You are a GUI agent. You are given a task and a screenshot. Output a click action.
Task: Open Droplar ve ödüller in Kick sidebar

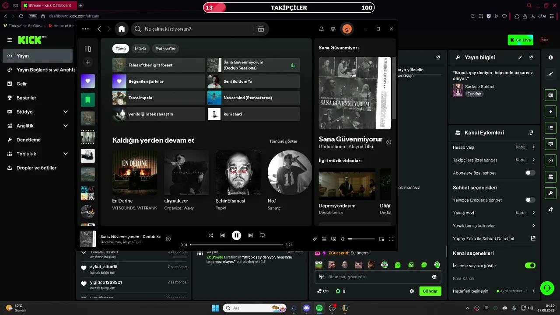[38, 168]
